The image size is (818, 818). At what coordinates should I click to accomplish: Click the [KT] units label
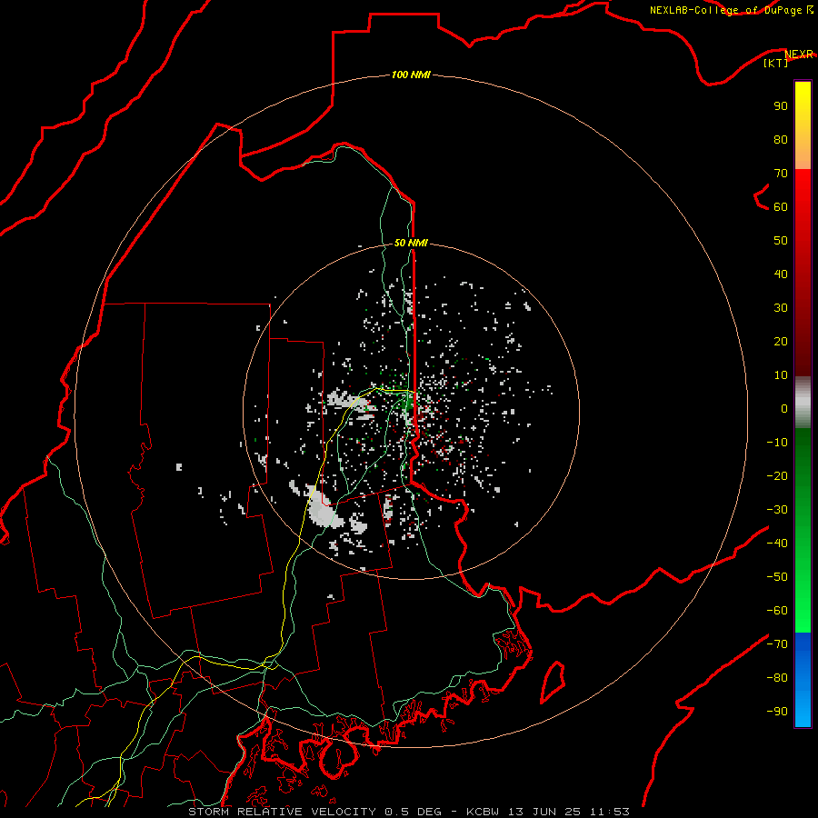(x=775, y=63)
